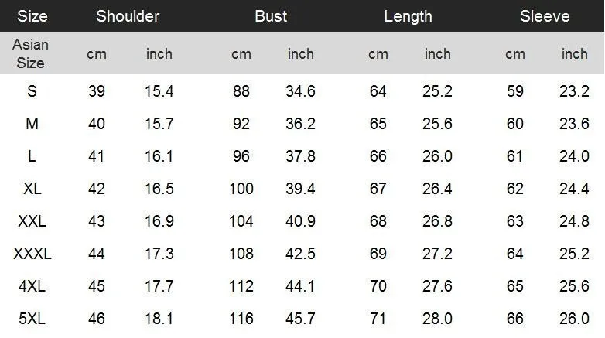605x338 pixels.
Task: Click the Length column header
Action: (x=408, y=16)
